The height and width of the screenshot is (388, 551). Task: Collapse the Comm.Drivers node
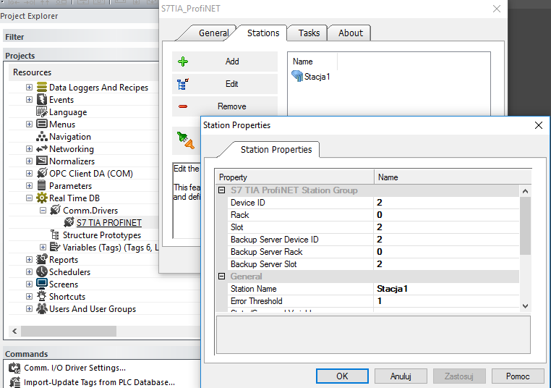43,211
